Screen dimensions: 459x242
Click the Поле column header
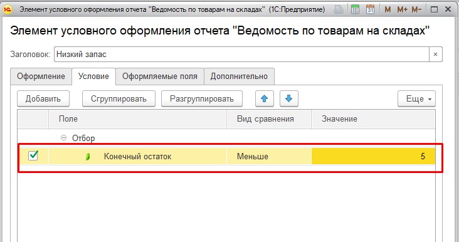coord(137,119)
